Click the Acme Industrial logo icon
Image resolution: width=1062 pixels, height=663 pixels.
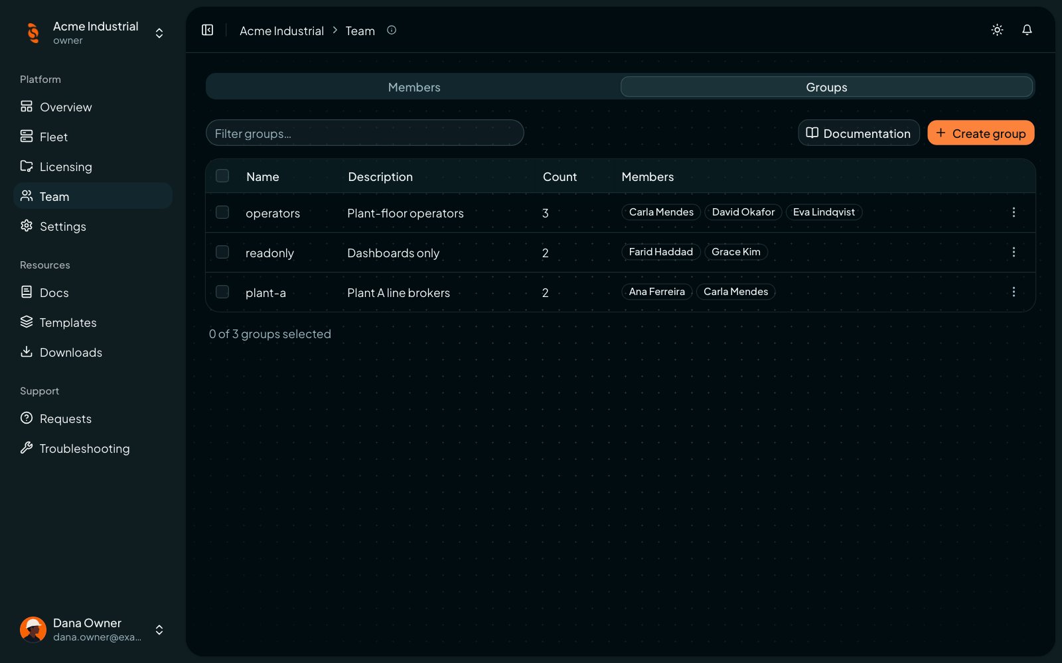pyautogui.click(x=33, y=32)
